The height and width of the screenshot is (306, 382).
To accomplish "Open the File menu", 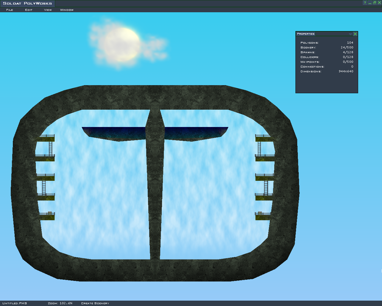I will click(x=10, y=10).
